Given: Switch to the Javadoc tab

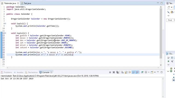Looking at the screenshot, I should pyautogui.click(x=19, y=72).
